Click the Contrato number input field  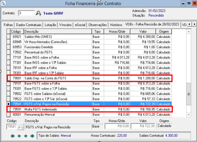coord(26,13)
